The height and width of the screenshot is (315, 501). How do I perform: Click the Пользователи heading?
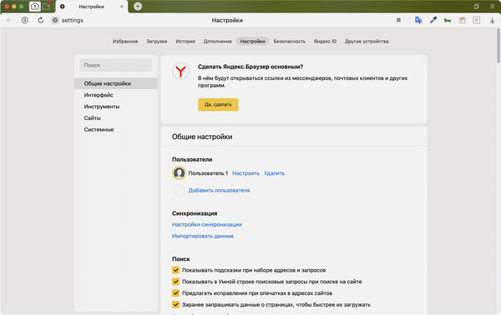192,159
